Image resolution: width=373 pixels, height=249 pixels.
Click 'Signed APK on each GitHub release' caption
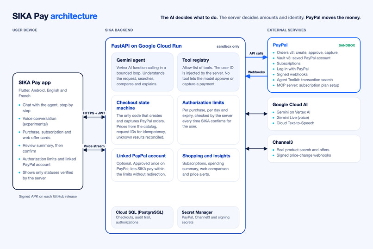(48, 196)
